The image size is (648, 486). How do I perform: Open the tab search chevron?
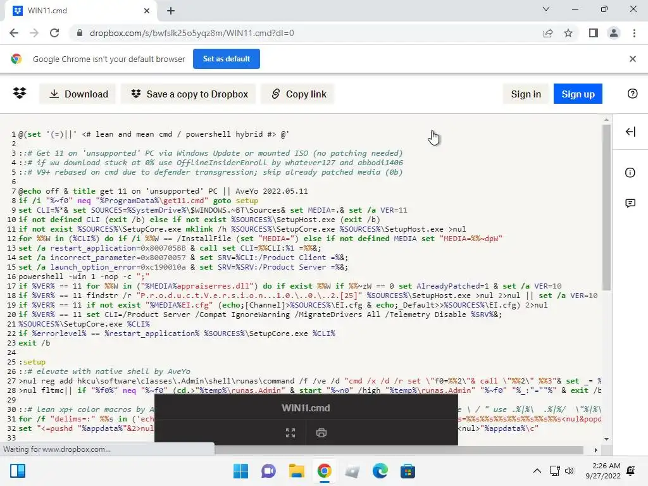coord(546,9)
